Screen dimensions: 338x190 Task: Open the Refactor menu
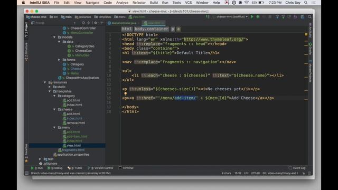(139, 3)
